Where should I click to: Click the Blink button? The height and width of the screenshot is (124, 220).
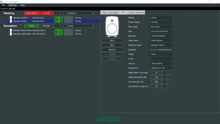point(112,40)
